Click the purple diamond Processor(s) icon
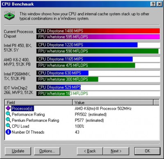This screenshot has width=164, height=159. pos(8,108)
